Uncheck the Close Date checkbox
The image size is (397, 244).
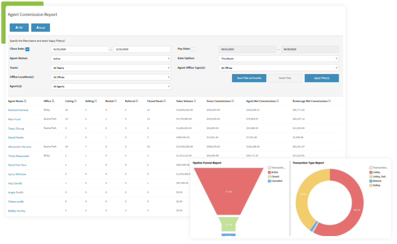pyautogui.click(x=27, y=49)
